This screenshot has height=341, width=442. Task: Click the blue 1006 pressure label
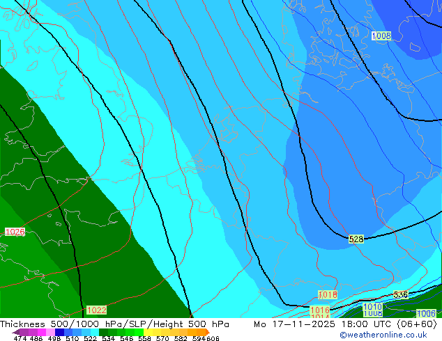coord(426,313)
